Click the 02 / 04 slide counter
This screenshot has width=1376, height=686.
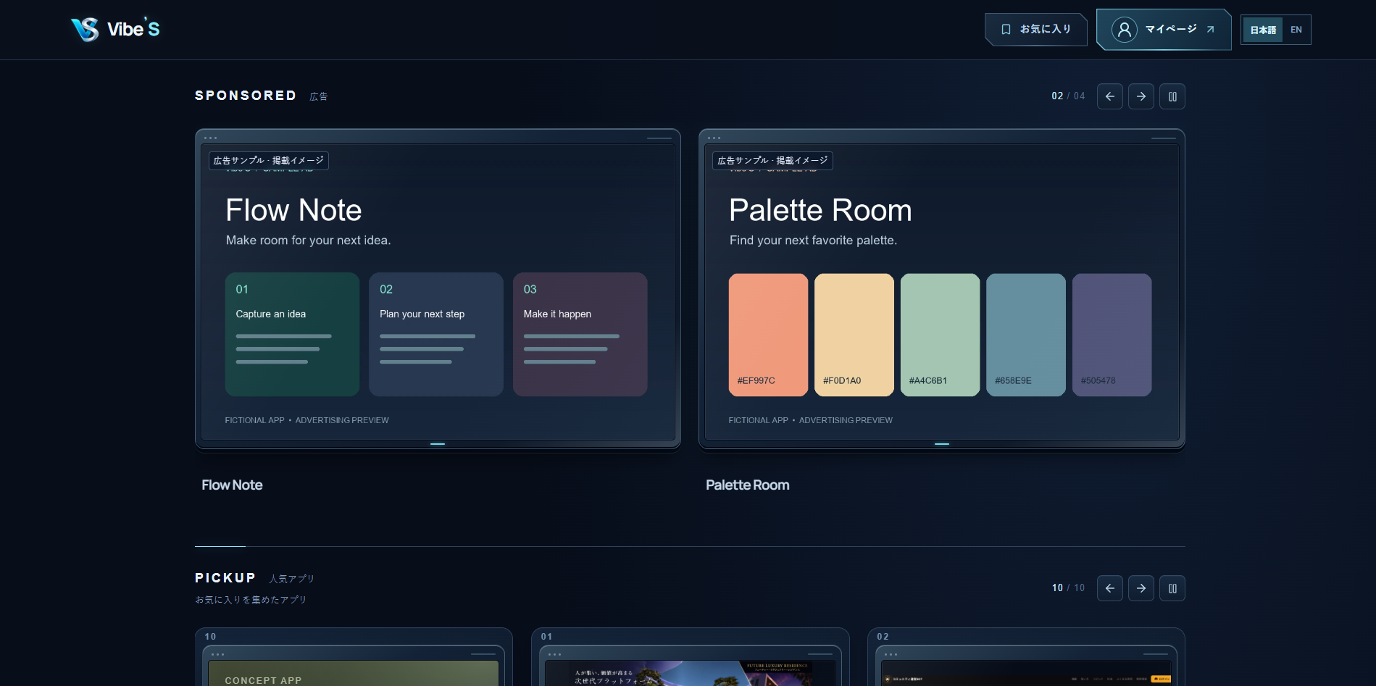(1068, 96)
